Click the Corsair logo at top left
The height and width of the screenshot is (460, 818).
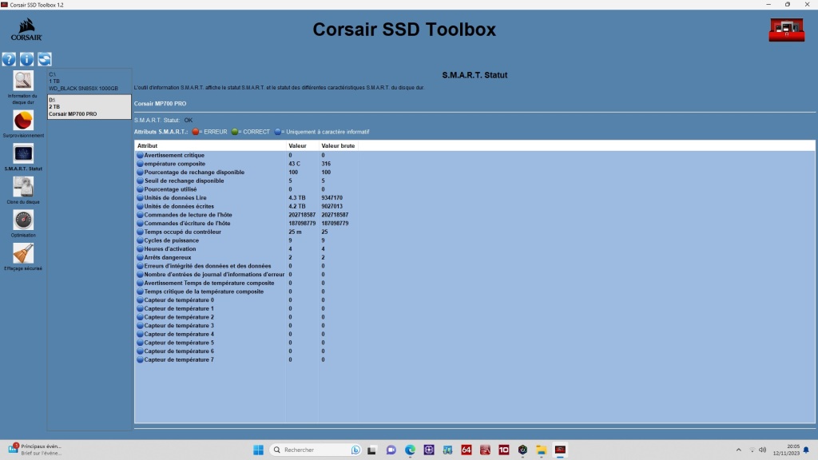(25, 30)
